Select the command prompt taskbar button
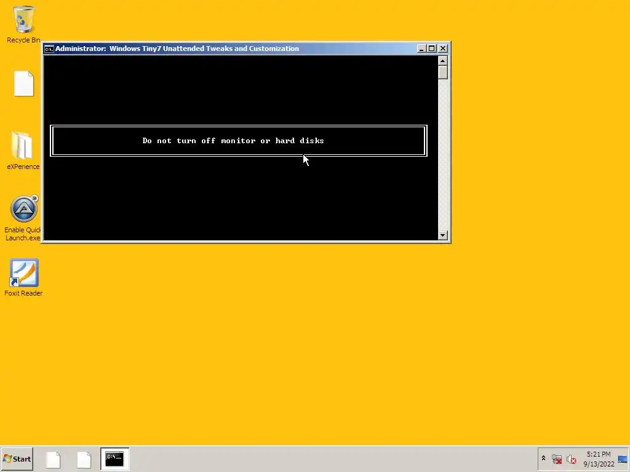 click(114, 458)
